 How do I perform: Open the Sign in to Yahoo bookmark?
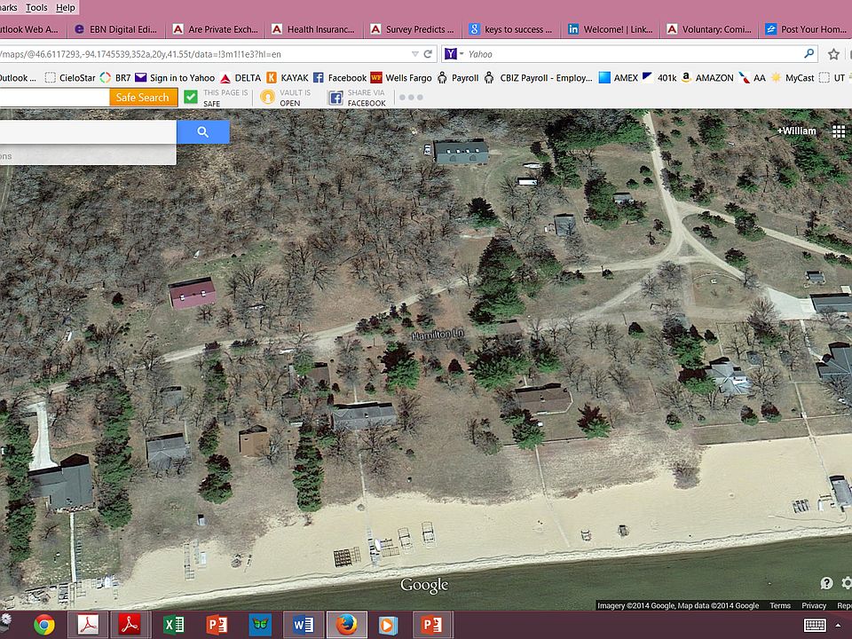click(x=175, y=78)
